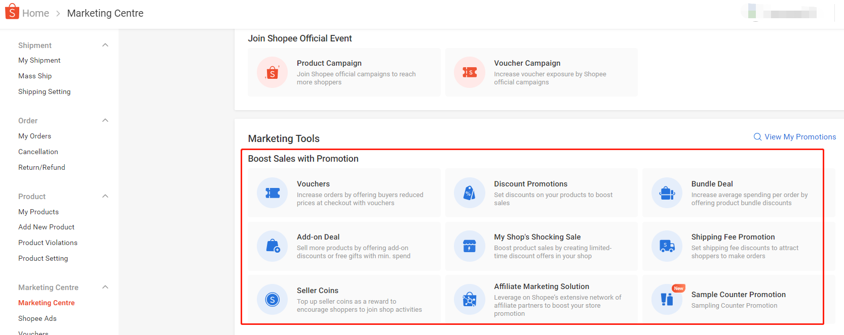
Task: Click the Marketing Centre breadcrumb title
Action: click(x=105, y=13)
